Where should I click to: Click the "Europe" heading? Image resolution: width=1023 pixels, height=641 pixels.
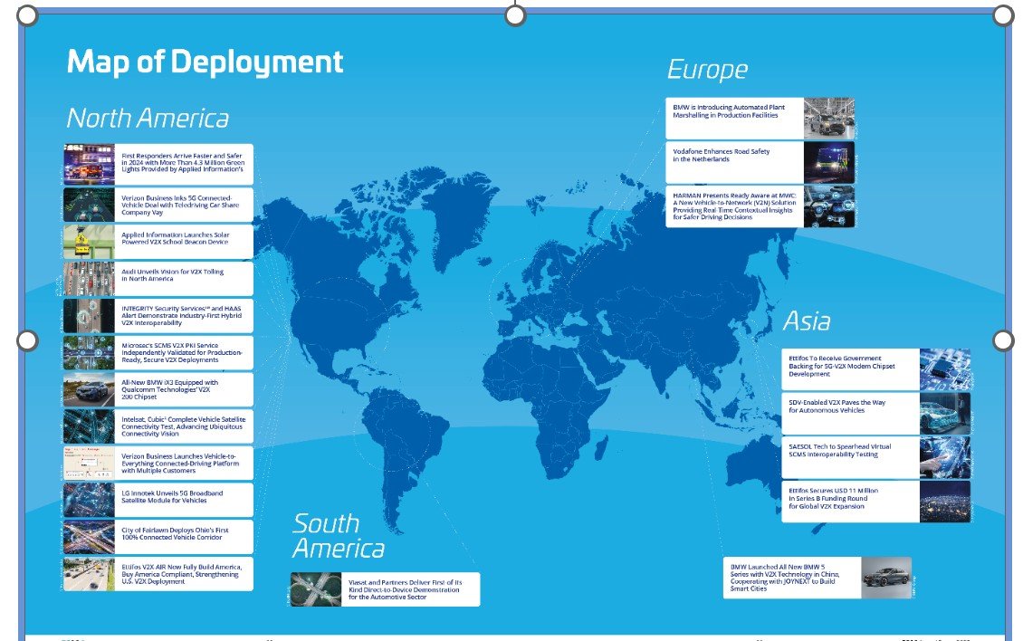click(707, 69)
